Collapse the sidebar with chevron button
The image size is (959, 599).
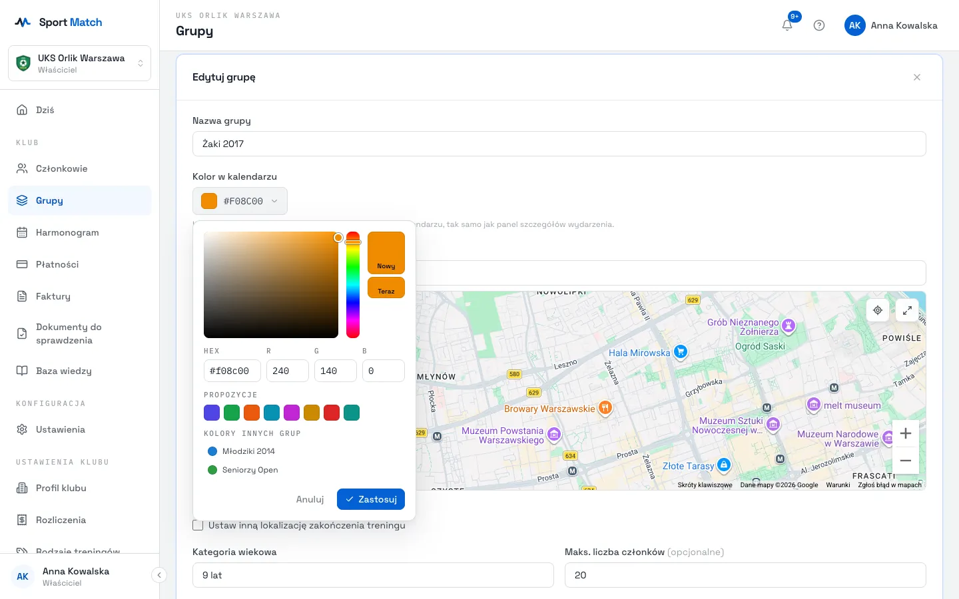[x=159, y=575]
